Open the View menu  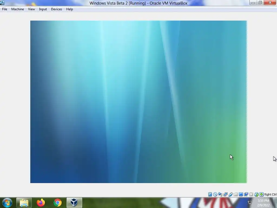(x=31, y=9)
